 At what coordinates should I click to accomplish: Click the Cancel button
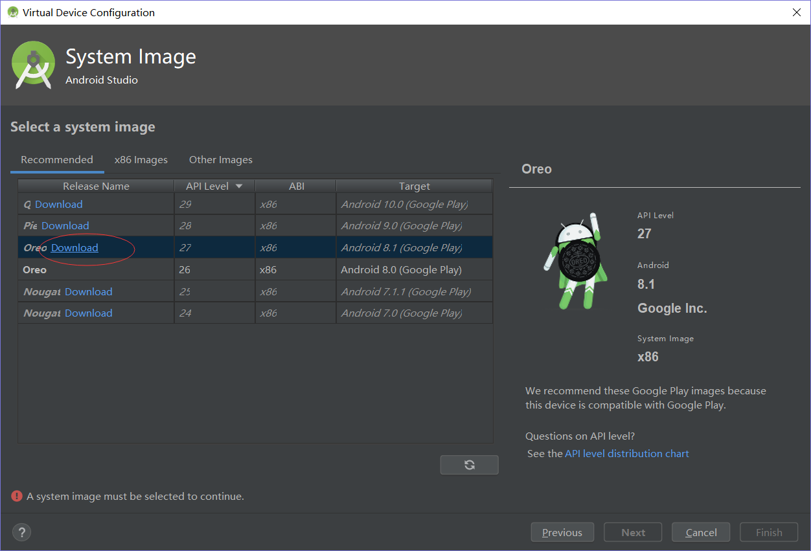[x=701, y=532]
